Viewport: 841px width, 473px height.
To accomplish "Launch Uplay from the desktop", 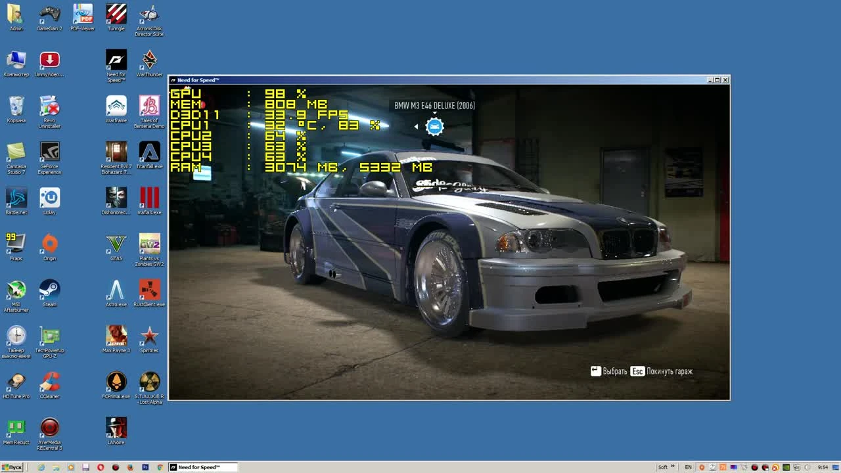I will 49,197.
